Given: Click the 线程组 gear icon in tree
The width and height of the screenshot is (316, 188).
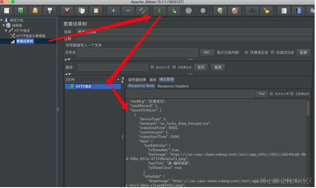Looking at the screenshot, I should (8, 25).
